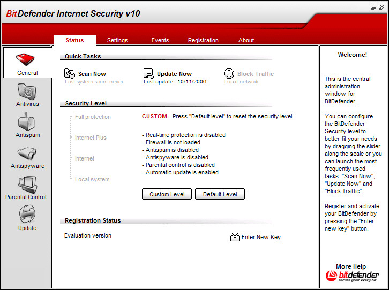This screenshot has width=389, height=290.
Task: Click 'Real-time protection is disabled' status line
Action: [184, 135]
